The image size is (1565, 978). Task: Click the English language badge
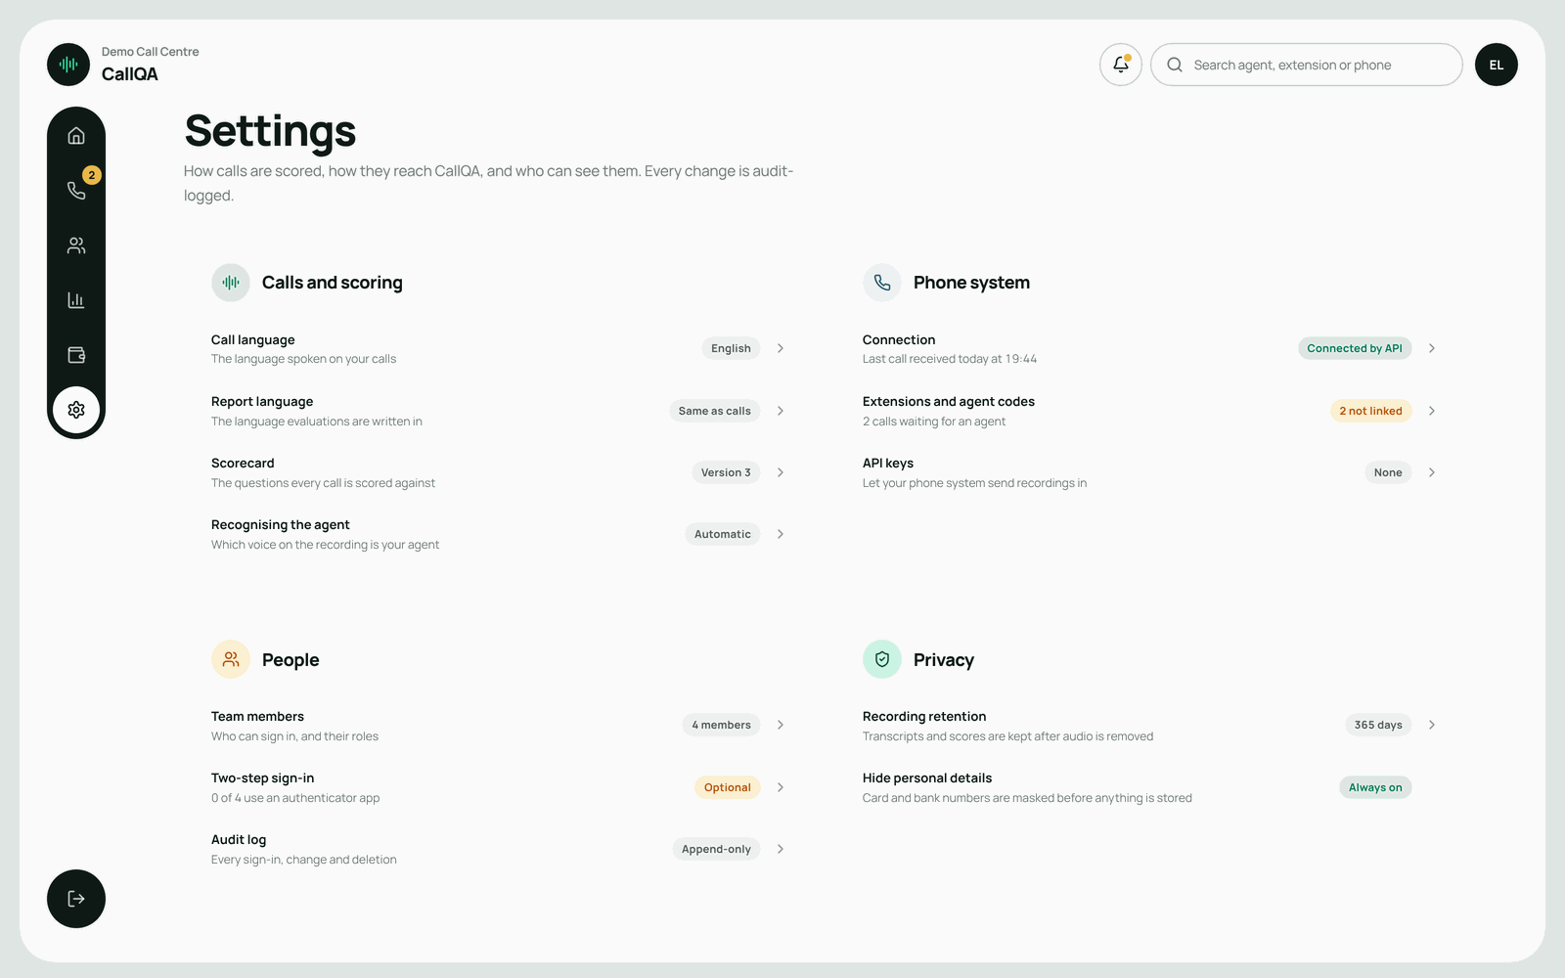(x=731, y=348)
